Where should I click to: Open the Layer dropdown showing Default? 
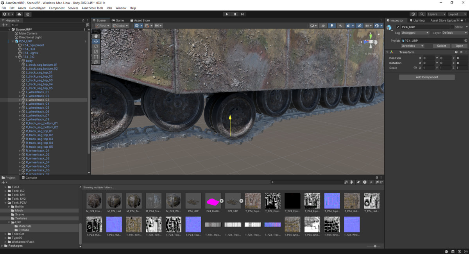coord(455,33)
